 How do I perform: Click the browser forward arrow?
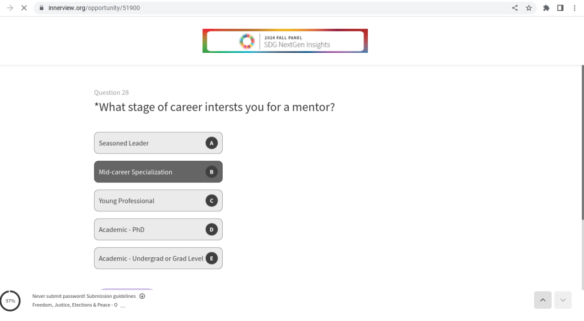(10, 8)
